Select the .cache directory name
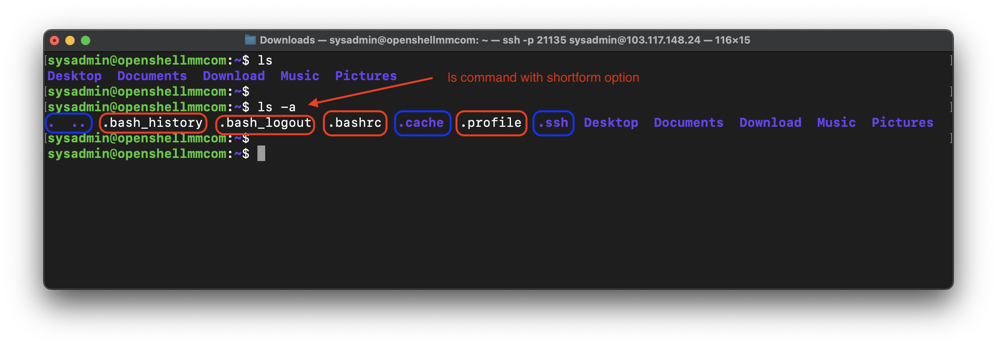The width and height of the screenshot is (997, 347). coord(422,123)
